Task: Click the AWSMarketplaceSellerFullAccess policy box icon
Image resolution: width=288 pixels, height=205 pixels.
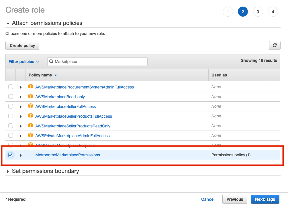Action: click(31, 106)
